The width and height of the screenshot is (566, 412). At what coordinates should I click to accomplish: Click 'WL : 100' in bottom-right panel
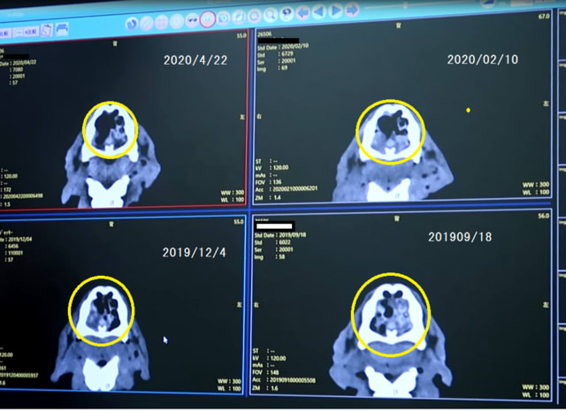[536, 395]
